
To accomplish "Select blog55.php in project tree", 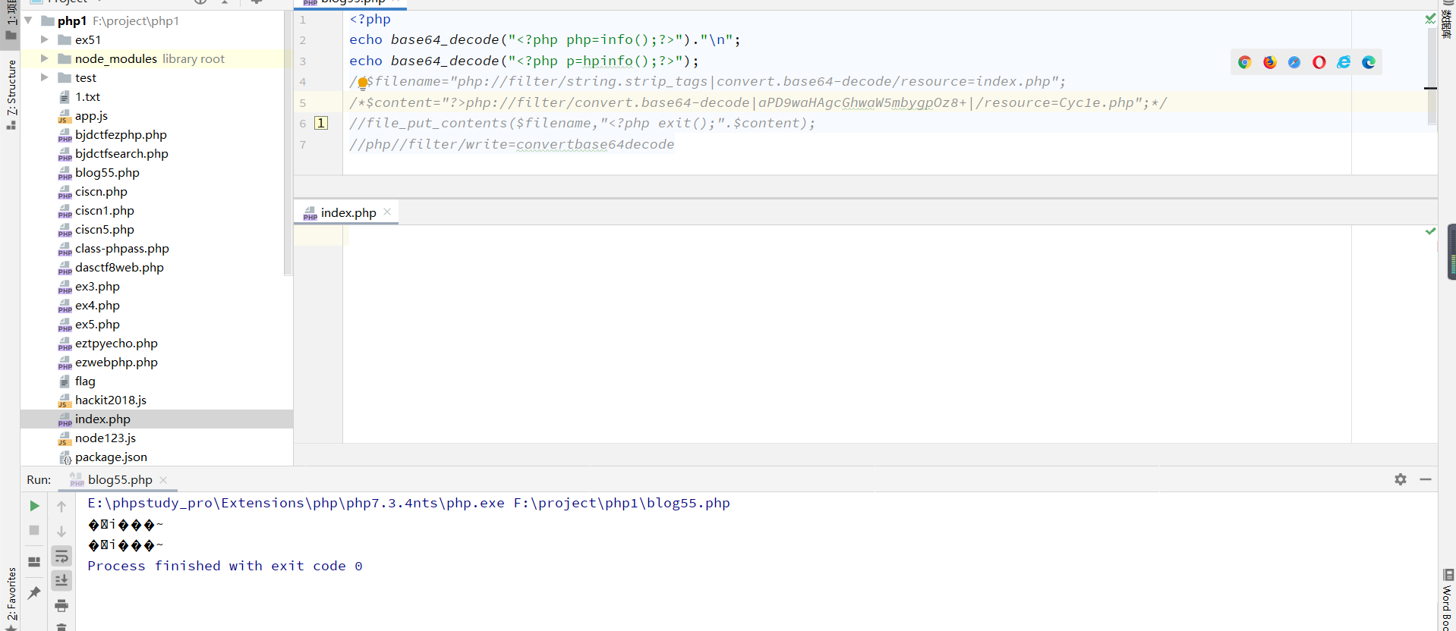I will pyautogui.click(x=107, y=172).
